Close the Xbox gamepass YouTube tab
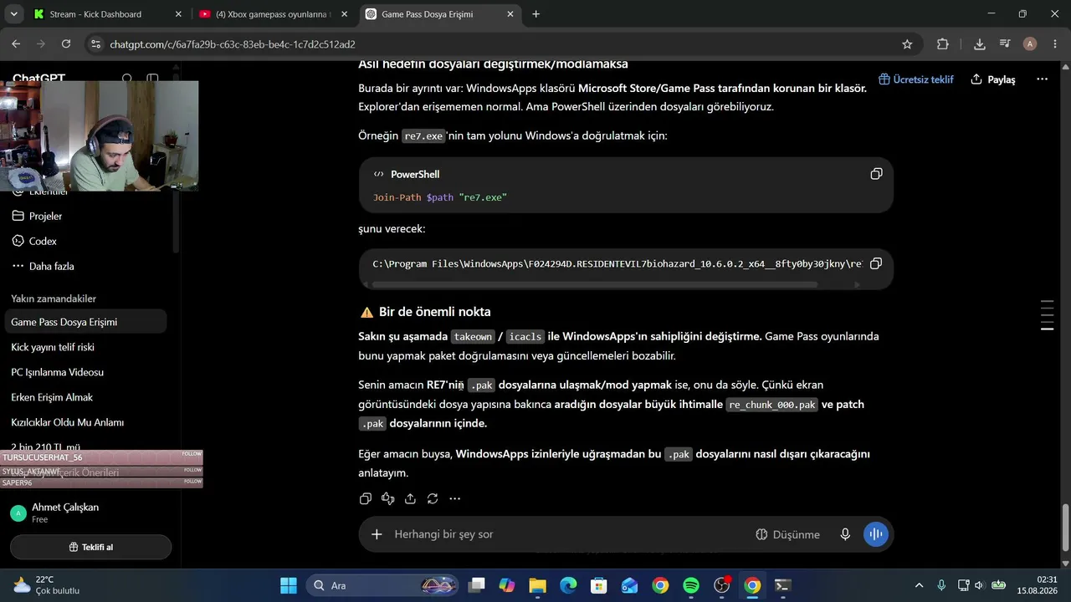This screenshot has width=1071, height=602. point(343,14)
